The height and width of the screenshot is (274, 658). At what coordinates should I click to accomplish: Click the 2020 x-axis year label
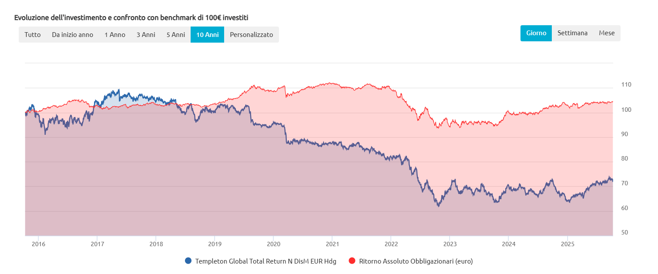point(273,243)
